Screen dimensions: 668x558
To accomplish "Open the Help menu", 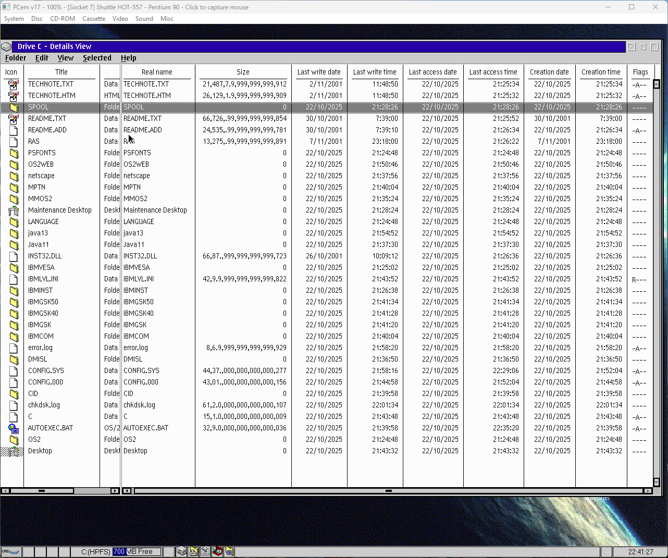I will [129, 58].
